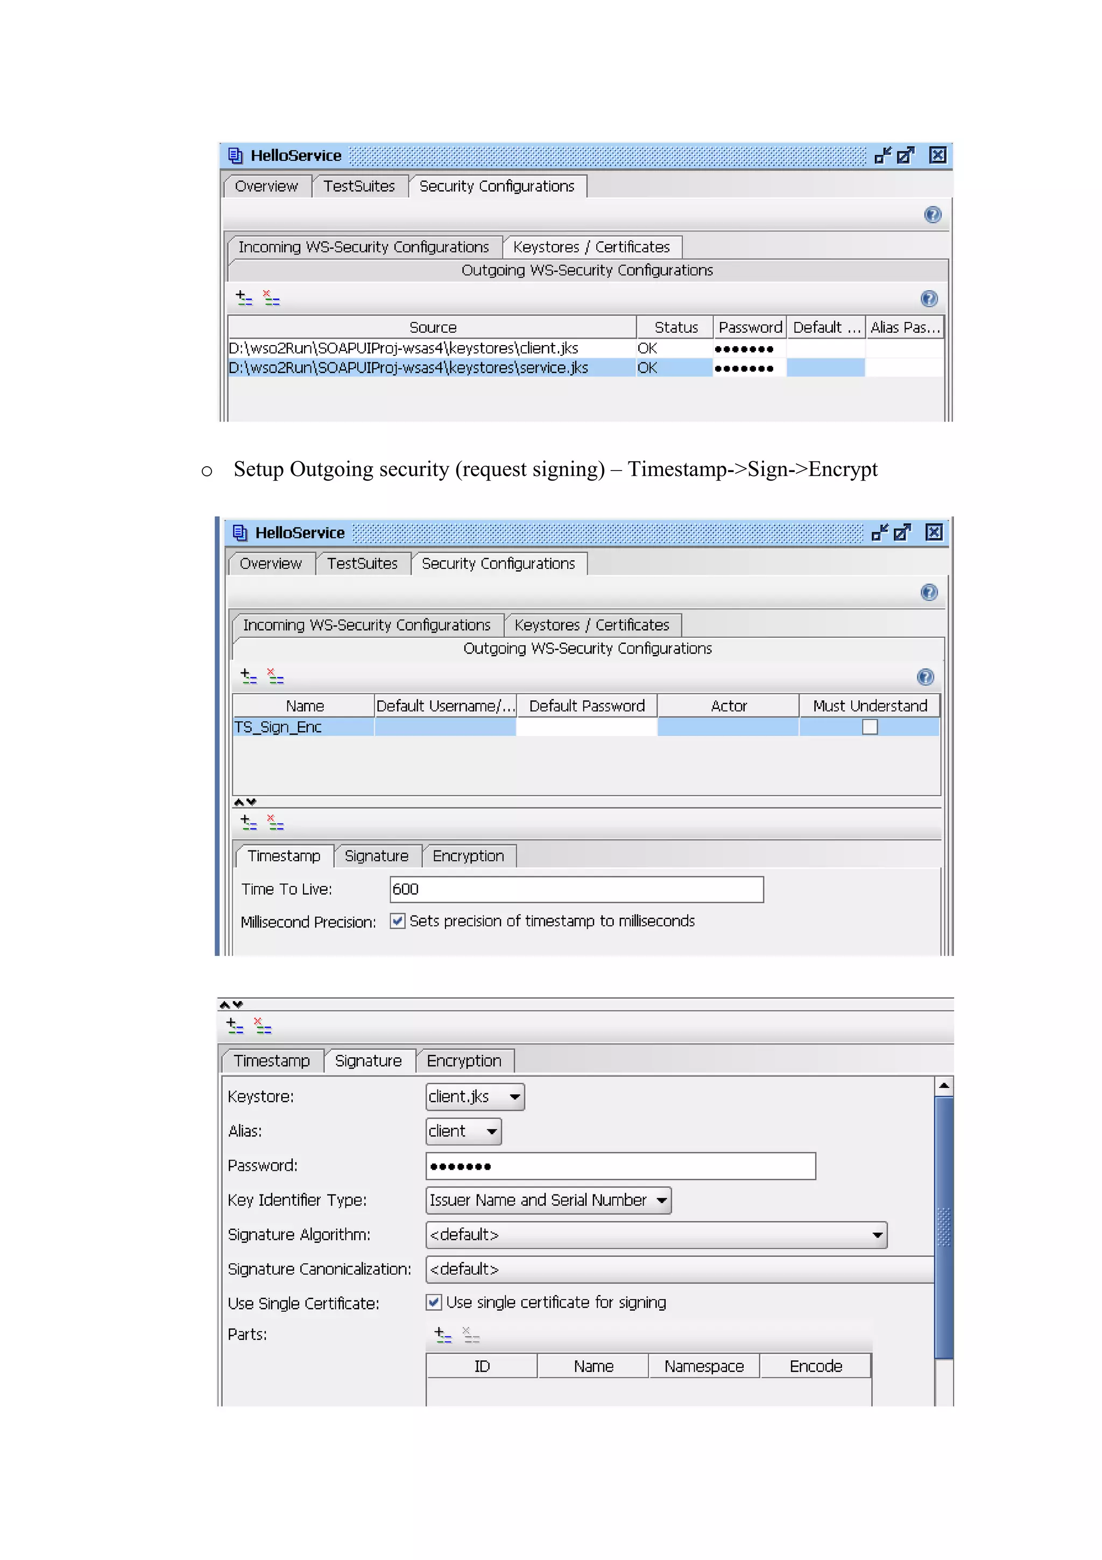Click the Default Password column header
Image resolution: width=1102 pixels, height=1560 pixels.
pos(588,706)
